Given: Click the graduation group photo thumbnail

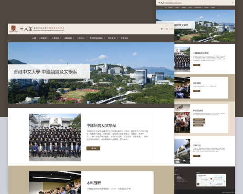Looking at the screenshot, I should click(x=55, y=137).
